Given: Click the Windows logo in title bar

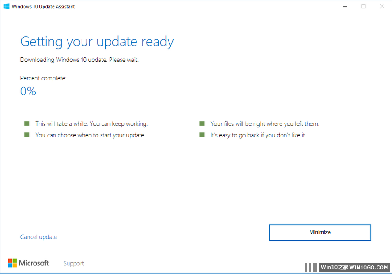Looking at the screenshot, I should tap(6, 6).
